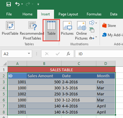
Task: Click the cell with date 3-12-2016
Action: tap(79, 100)
